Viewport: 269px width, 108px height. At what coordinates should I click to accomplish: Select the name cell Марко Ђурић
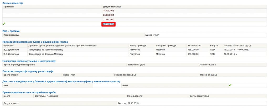tap(152, 35)
